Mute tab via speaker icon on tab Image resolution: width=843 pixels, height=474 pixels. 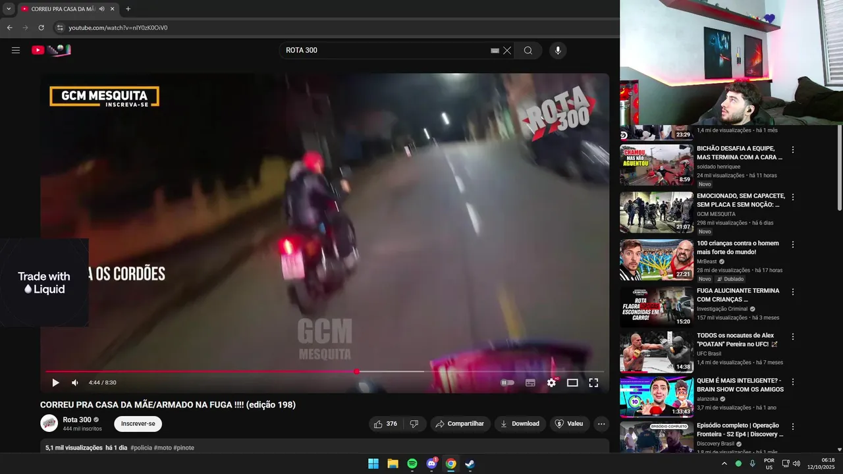point(101,9)
